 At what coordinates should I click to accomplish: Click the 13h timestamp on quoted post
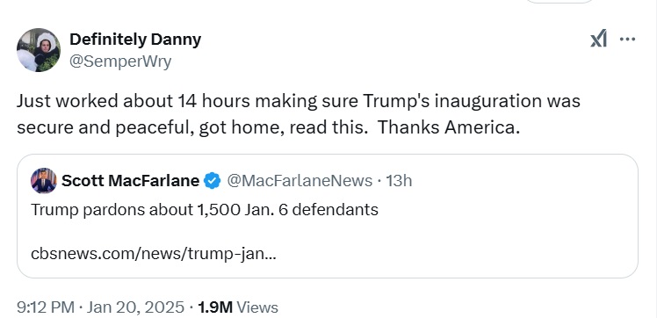399,181
